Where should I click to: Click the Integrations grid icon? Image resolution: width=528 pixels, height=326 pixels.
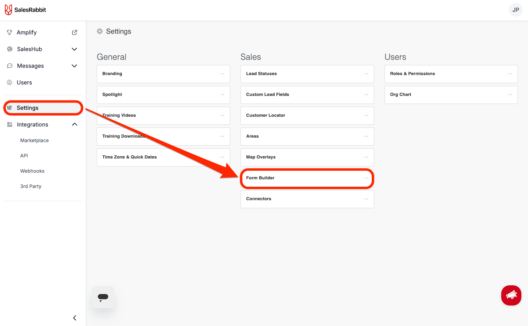click(x=10, y=124)
